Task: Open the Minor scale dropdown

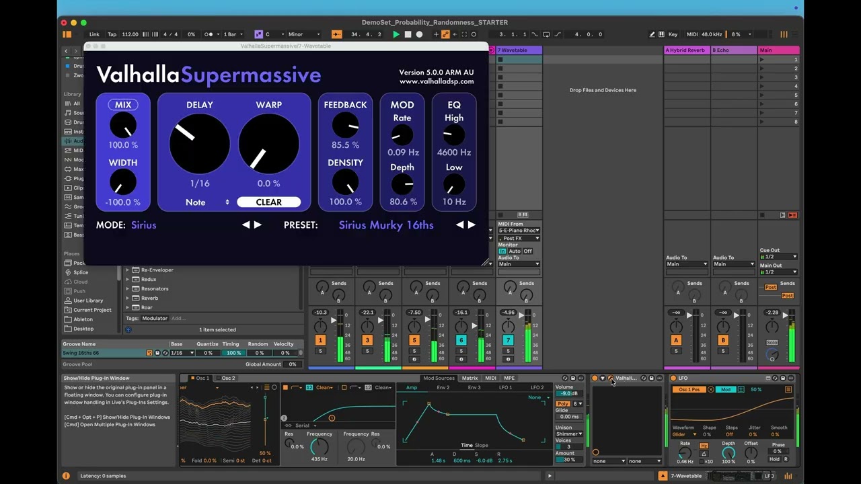Action: [305, 34]
